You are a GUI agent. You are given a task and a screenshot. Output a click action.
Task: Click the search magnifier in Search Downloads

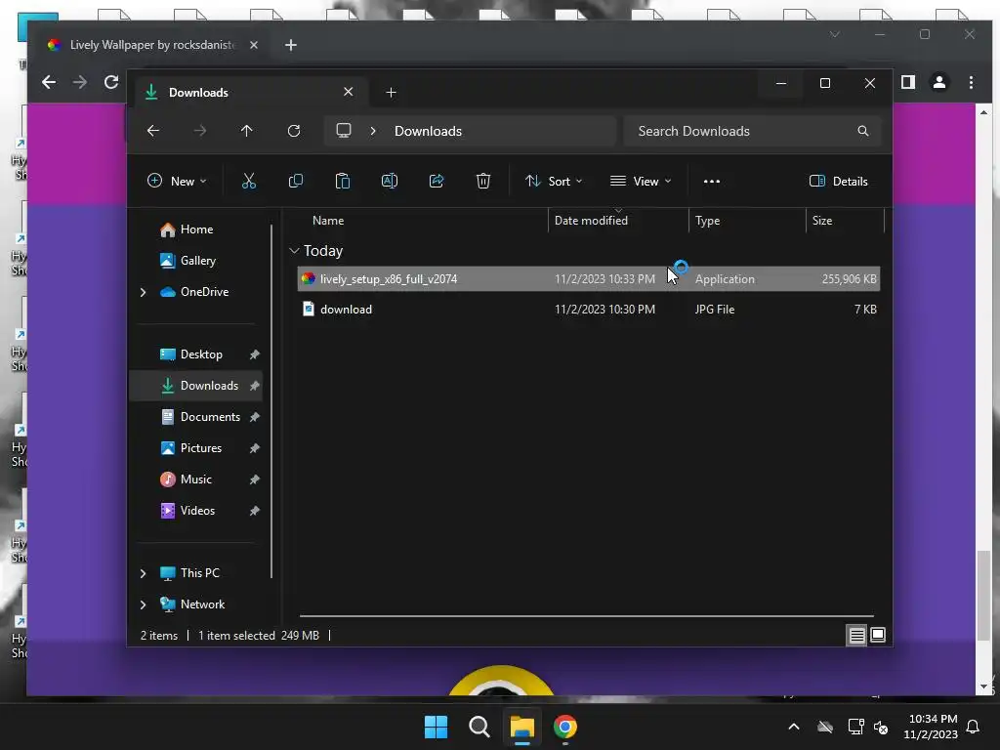click(x=863, y=131)
